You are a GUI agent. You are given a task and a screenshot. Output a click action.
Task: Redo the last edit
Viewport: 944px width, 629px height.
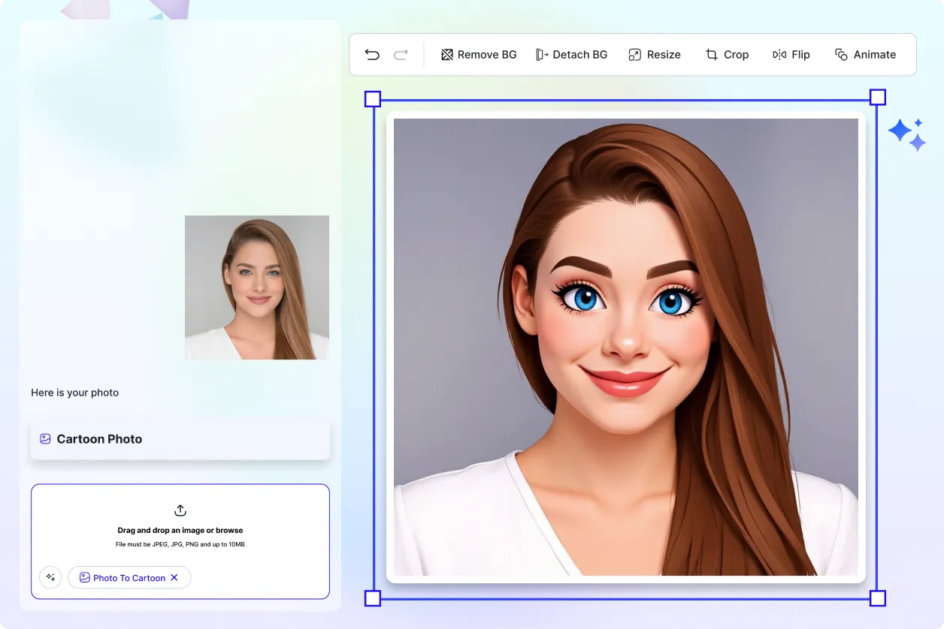tap(401, 54)
